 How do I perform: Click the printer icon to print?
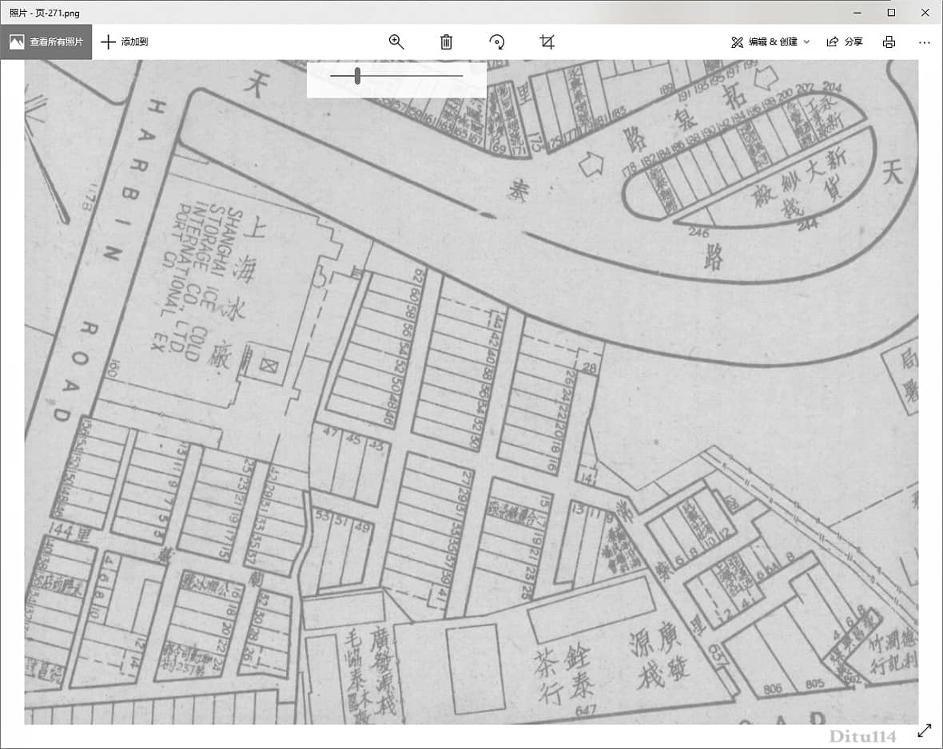(x=889, y=42)
